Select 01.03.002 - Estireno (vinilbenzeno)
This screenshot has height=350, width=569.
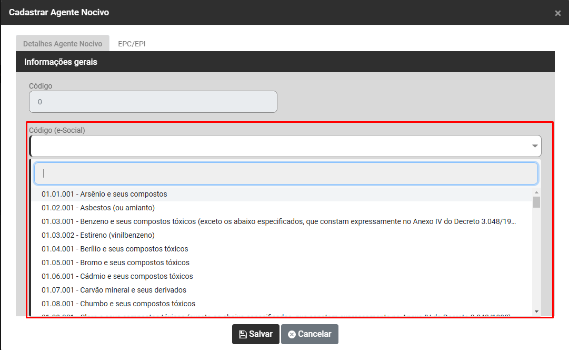point(282,235)
